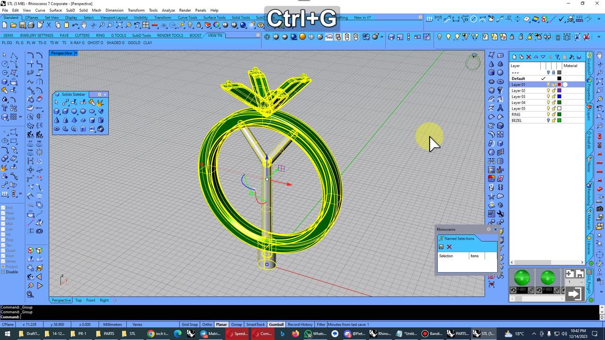Open the Transform menu
The width and height of the screenshot is (605, 340).
136,10
